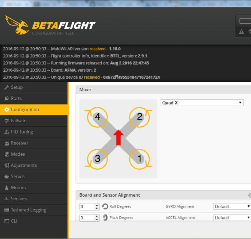Select the Receiver controller icon
The height and width of the screenshot is (239, 251).
click(7, 143)
